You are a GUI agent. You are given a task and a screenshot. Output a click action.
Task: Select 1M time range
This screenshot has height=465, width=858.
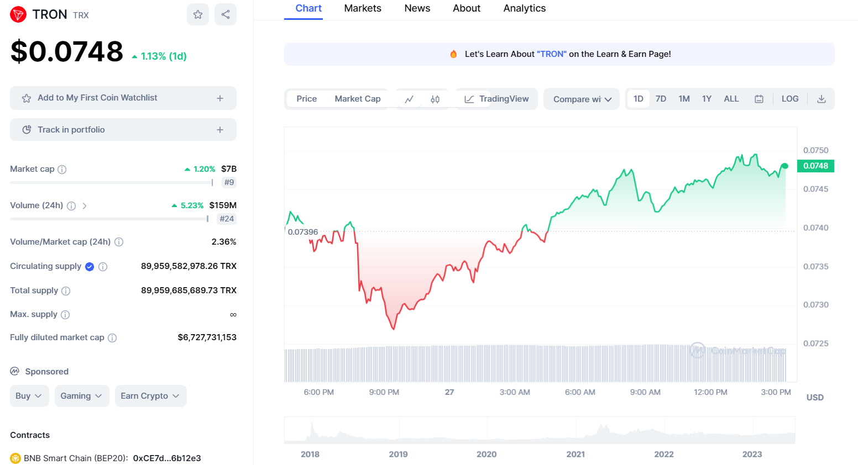pos(684,99)
